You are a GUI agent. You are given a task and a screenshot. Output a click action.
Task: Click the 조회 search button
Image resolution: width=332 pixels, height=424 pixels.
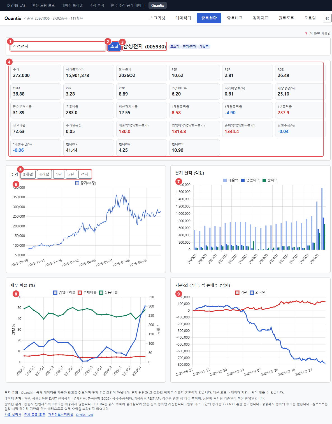tap(114, 46)
